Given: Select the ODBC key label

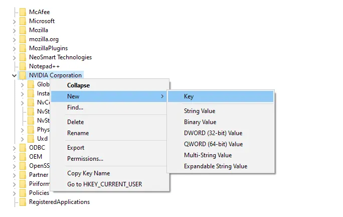Looking at the screenshot, I should click(37, 148).
